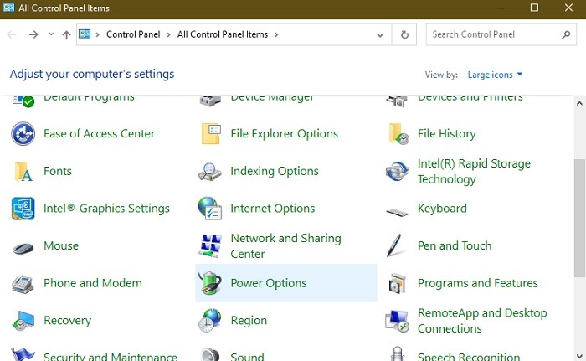Go forward in navigation history
Image resolution: width=586 pixels, height=361 pixels.
pos(33,35)
